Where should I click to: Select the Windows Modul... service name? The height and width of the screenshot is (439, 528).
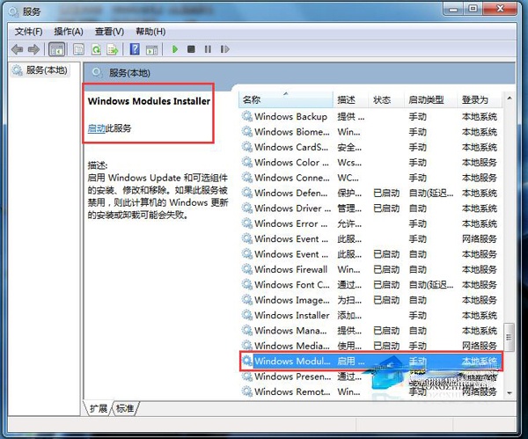click(x=292, y=362)
